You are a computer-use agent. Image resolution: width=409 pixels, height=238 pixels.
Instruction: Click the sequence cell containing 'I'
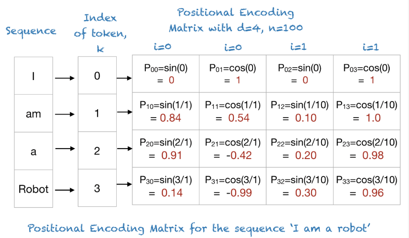[x=34, y=76]
